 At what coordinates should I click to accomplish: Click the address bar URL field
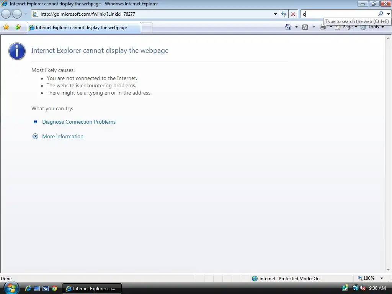(x=155, y=14)
